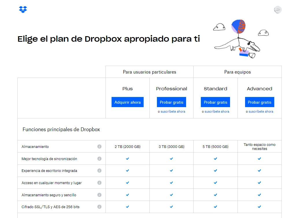
Task: Click Mejor tecnología de sincronización label
Action: click(49, 159)
